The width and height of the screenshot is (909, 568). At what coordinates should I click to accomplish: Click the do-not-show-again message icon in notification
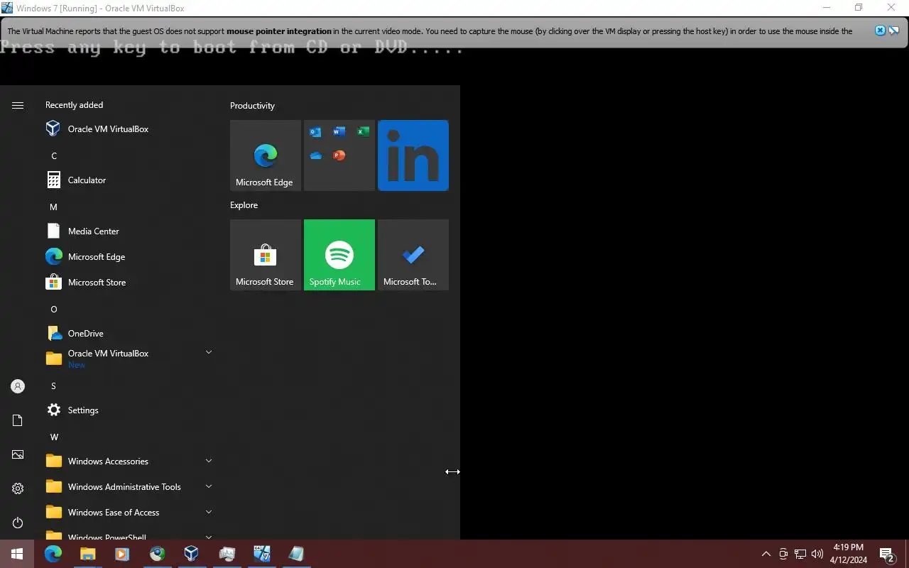tap(894, 31)
